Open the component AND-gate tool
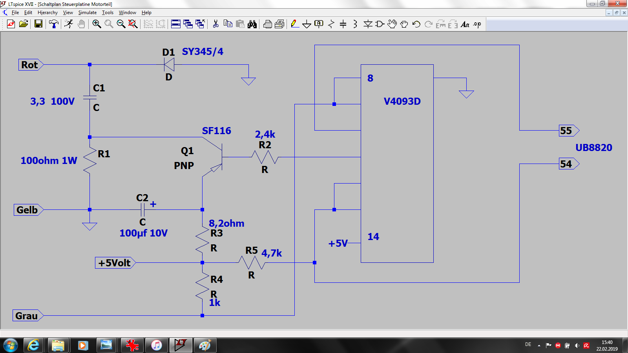The width and height of the screenshot is (628, 353). [x=380, y=24]
